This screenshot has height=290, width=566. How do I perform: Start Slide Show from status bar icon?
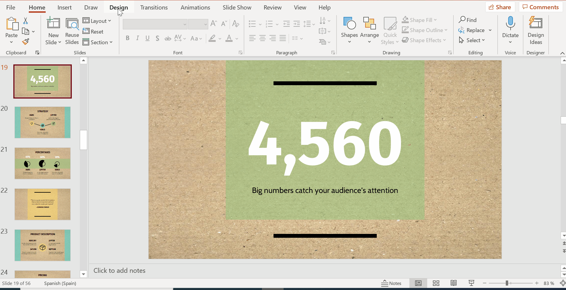tap(471, 283)
